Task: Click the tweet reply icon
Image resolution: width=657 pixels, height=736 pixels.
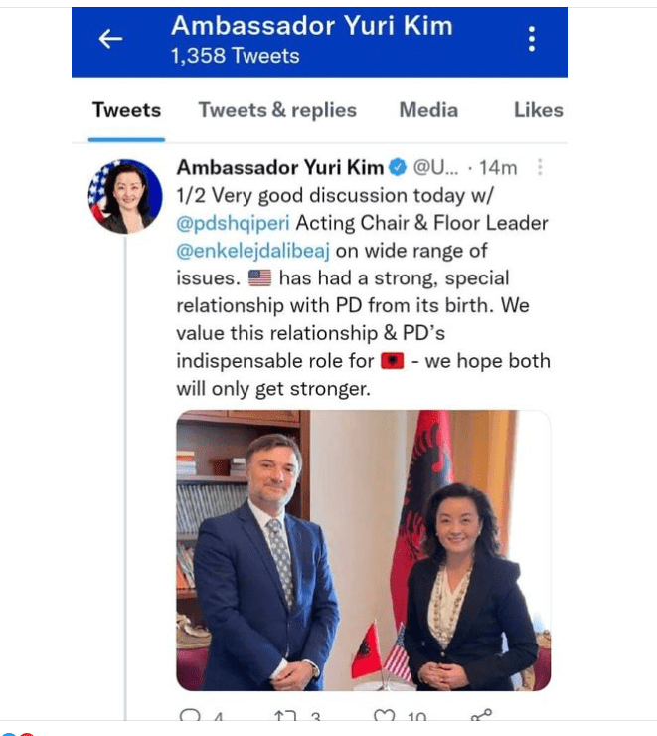Action: click(x=190, y=715)
